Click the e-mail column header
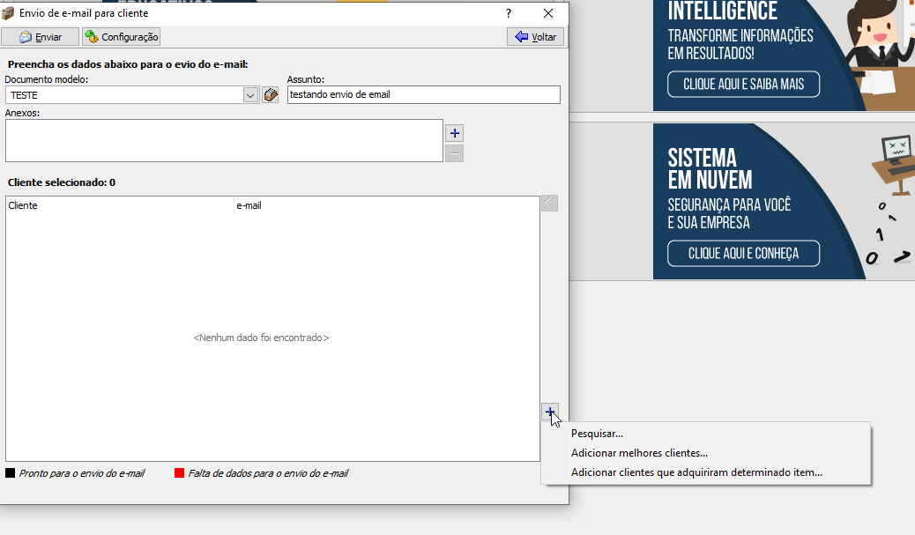The width and height of the screenshot is (915, 535). (x=386, y=205)
